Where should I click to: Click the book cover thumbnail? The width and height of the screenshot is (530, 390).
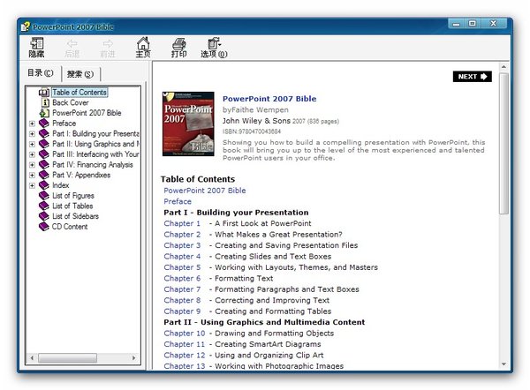[188, 124]
